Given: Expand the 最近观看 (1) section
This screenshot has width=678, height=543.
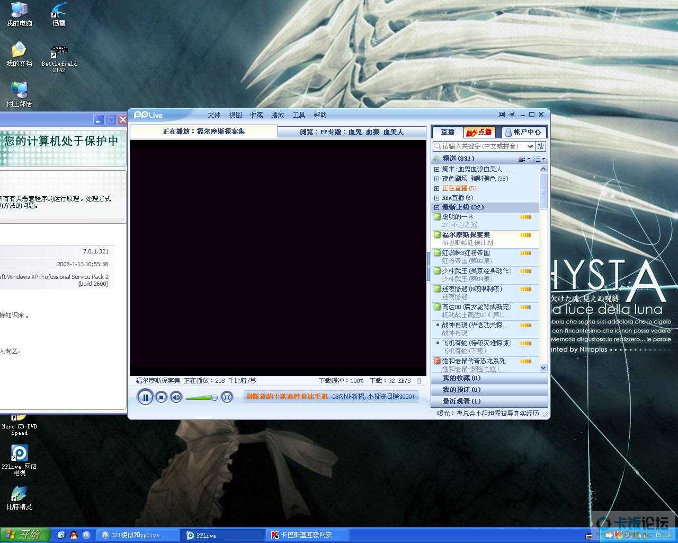Looking at the screenshot, I should [x=489, y=401].
